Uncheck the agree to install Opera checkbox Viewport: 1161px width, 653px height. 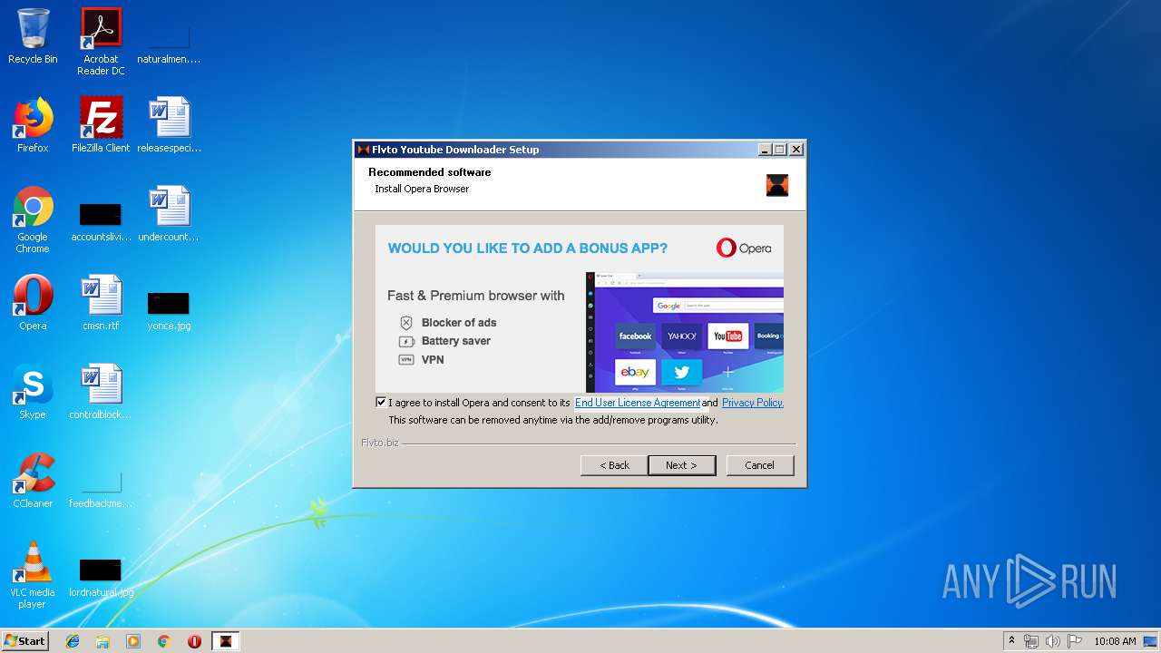tap(381, 403)
